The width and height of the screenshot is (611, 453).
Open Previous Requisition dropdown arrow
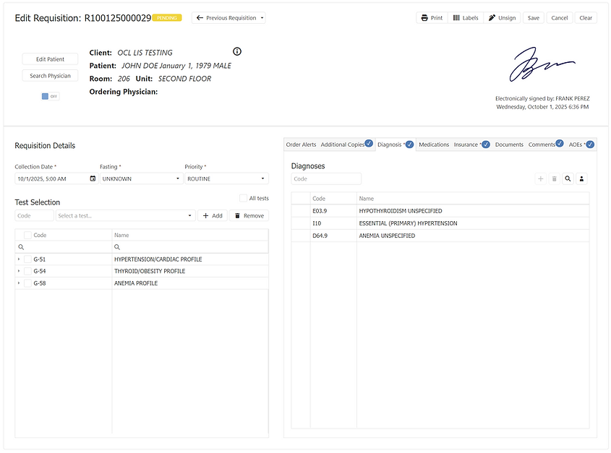(262, 18)
